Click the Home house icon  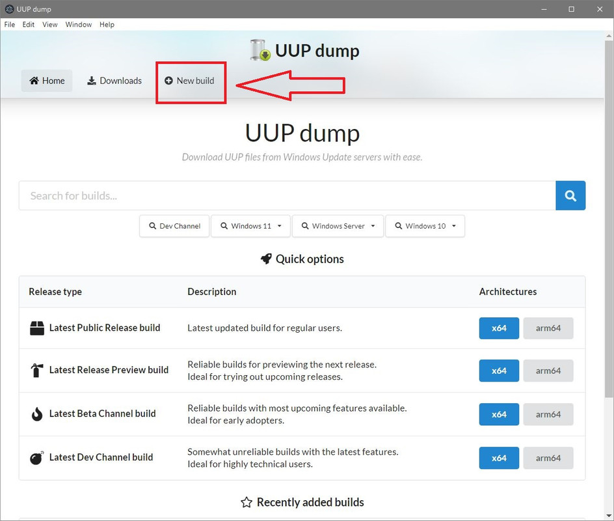click(34, 80)
